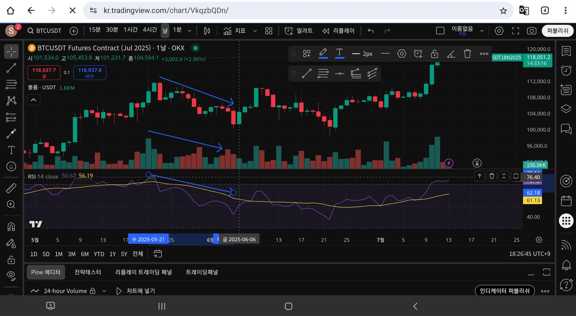Select the ruler measure tool
This screenshot has height=316, width=576.
pos(11,188)
